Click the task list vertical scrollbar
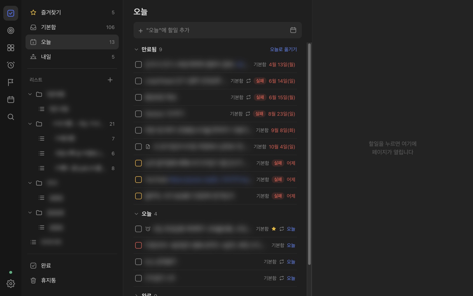The height and width of the screenshot is (296, 473). point(309,154)
